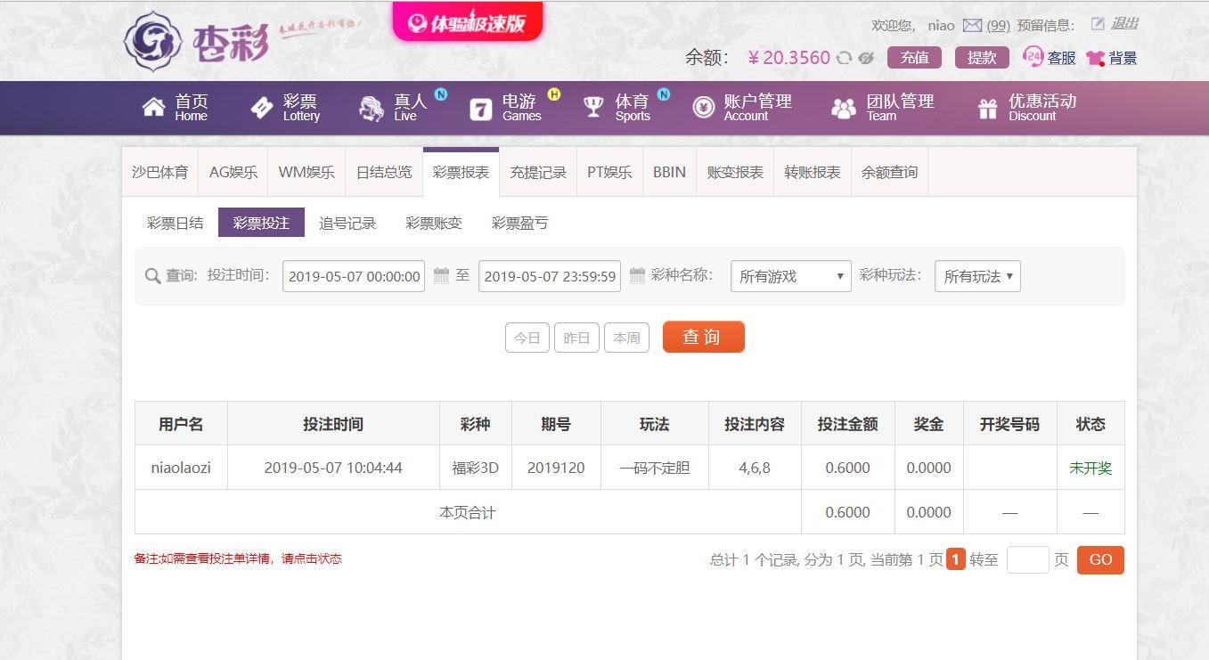
Task: Click the 昨日 quick filter button
Action: pos(577,338)
